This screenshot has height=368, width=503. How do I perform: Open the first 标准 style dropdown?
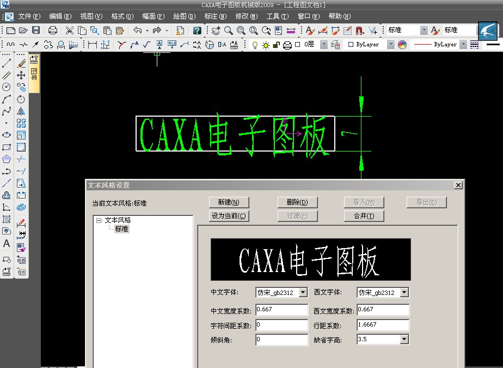click(x=424, y=30)
